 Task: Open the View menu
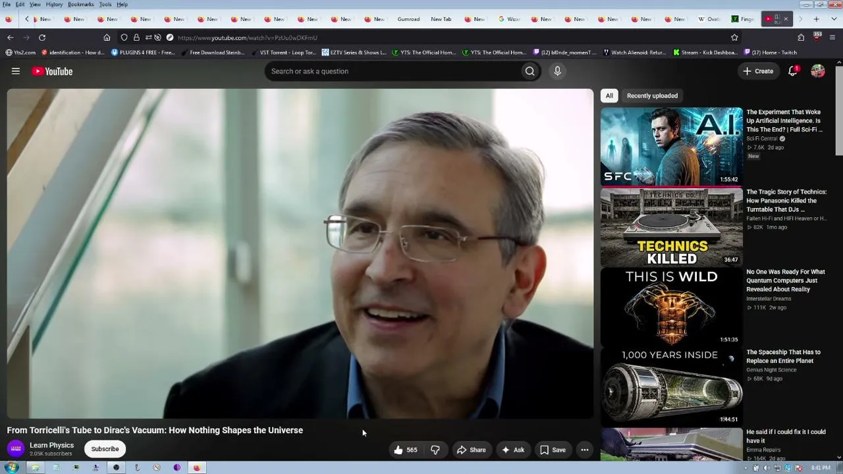click(35, 5)
